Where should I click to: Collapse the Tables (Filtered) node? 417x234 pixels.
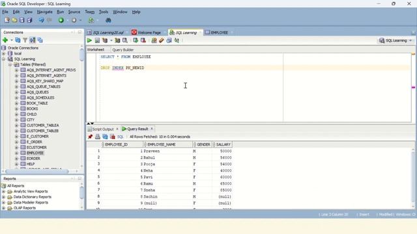pyautogui.click(x=10, y=64)
